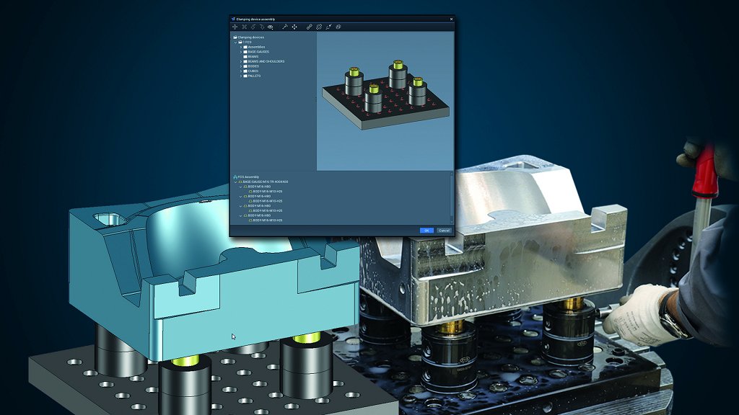
Task: Click the delete X icon in toolbar
Action: [x=244, y=27]
